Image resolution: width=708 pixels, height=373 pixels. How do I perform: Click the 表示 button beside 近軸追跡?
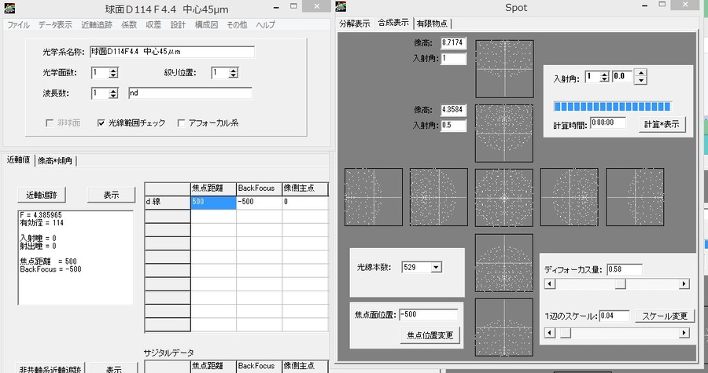point(111,195)
